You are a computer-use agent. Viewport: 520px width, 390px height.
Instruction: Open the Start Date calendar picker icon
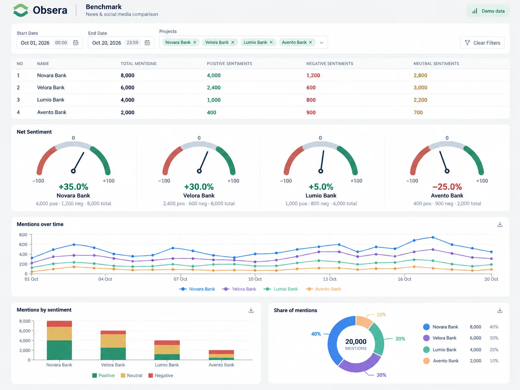(x=76, y=43)
